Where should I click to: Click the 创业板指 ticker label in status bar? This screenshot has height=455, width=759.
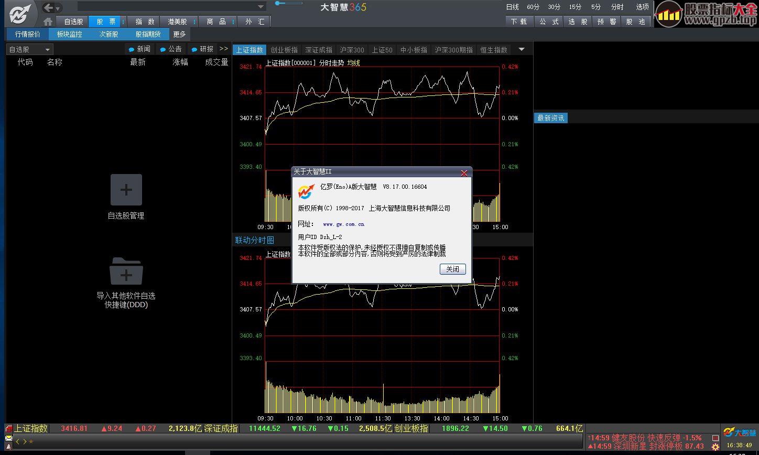pos(411,428)
